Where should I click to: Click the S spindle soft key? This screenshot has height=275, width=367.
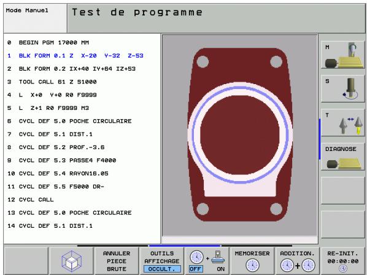342,89
